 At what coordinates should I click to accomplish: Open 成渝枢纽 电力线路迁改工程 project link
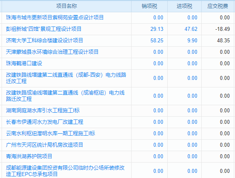click(65, 96)
